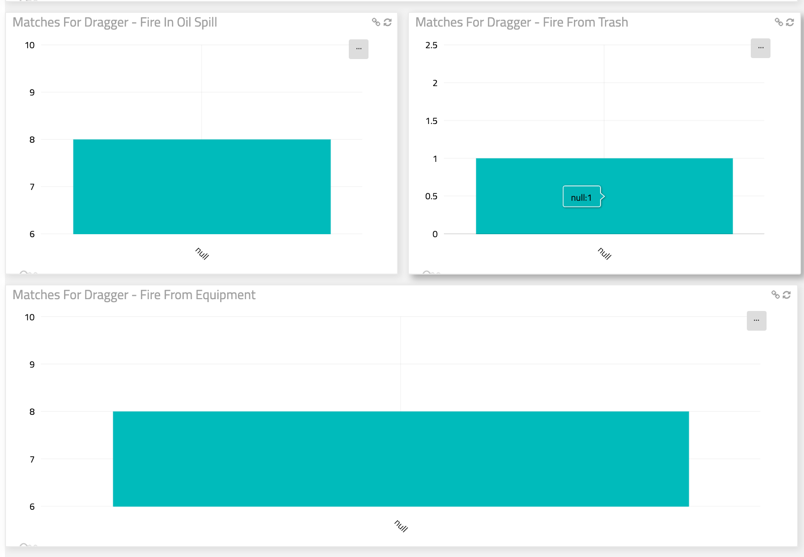Click the 'null:1' tooltip label

pos(581,197)
